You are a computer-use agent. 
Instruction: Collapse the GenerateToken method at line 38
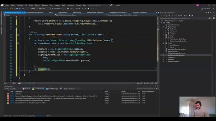coord(18,35)
